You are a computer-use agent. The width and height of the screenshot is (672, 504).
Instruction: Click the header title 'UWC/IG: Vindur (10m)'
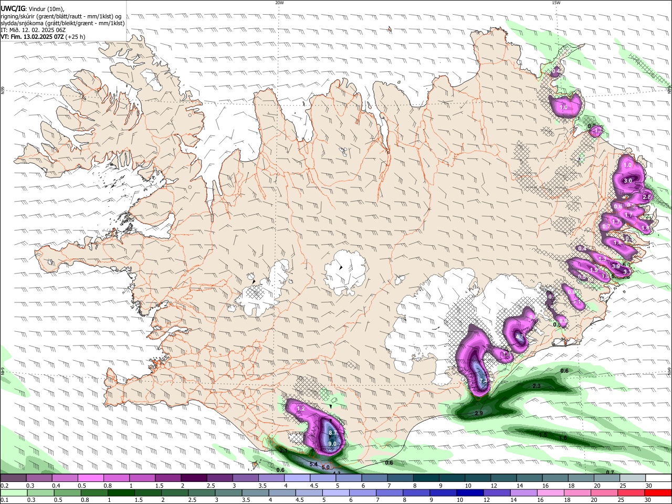pyautogui.click(x=33, y=8)
